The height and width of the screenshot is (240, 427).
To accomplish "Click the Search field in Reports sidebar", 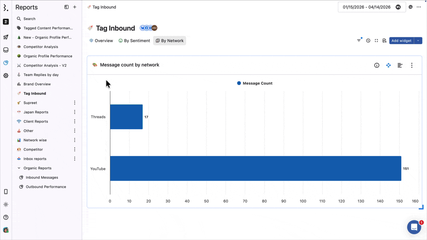I will tap(29, 19).
